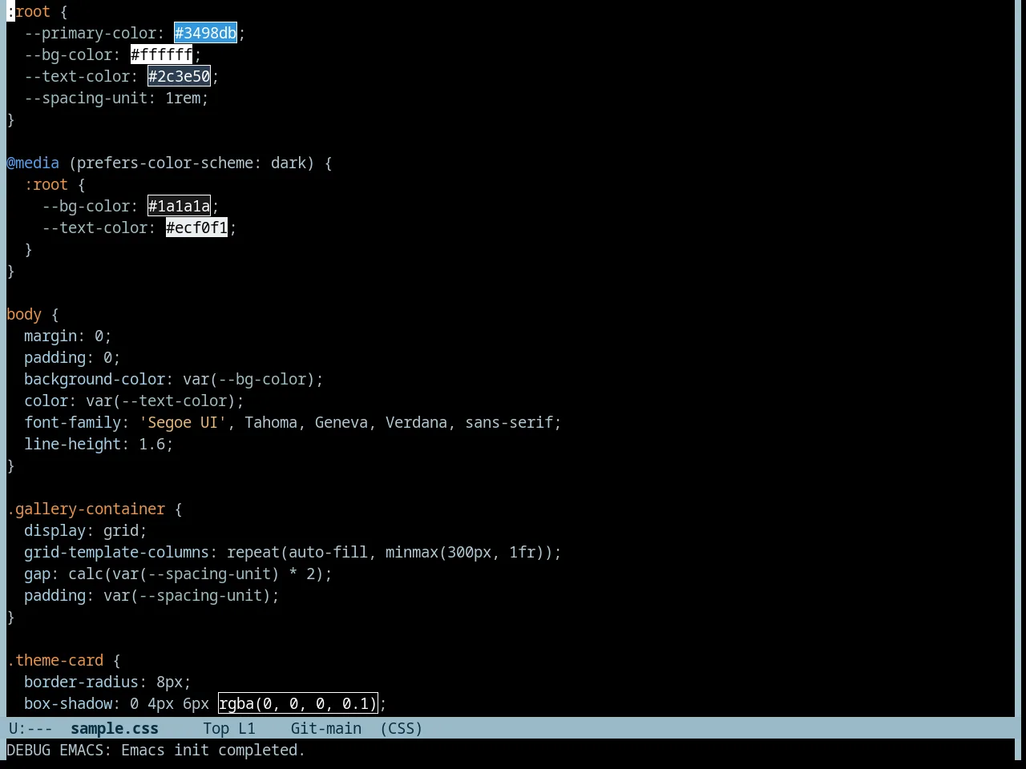Click the #3498db primary color value
Viewport: 1026px width, 769px height.
click(205, 33)
